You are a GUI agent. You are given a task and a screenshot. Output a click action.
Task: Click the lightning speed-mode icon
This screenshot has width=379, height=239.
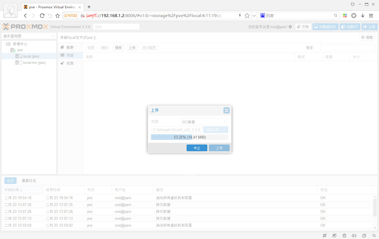pyautogui.click(x=240, y=16)
